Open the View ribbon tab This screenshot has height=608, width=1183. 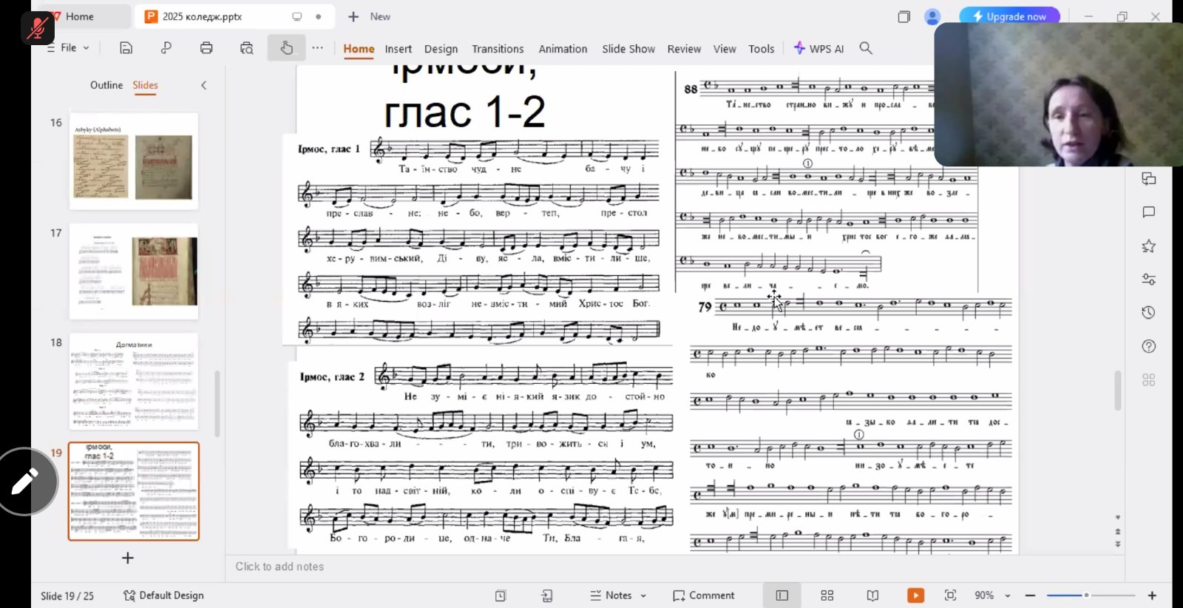(x=725, y=49)
